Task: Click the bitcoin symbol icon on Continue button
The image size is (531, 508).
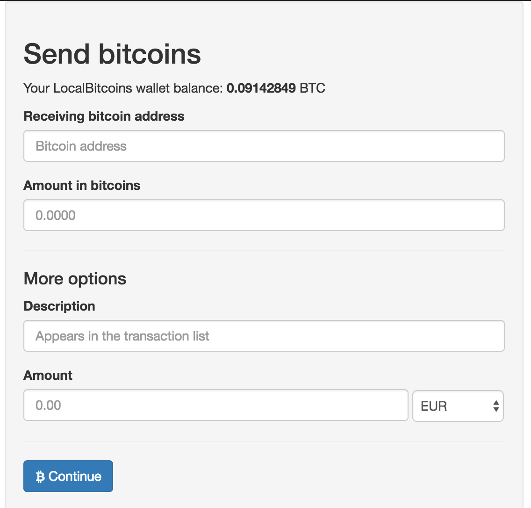Action: (40, 477)
